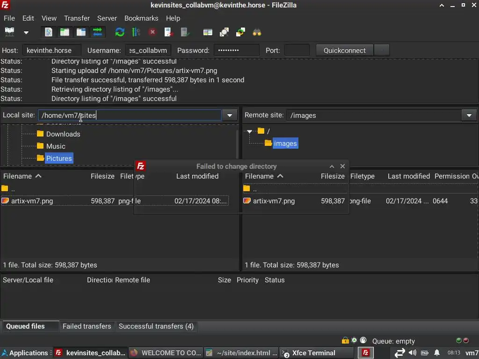The image size is (479, 359).
Task: Collapse the remote root folder tree
Action: pyautogui.click(x=250, y=131)
